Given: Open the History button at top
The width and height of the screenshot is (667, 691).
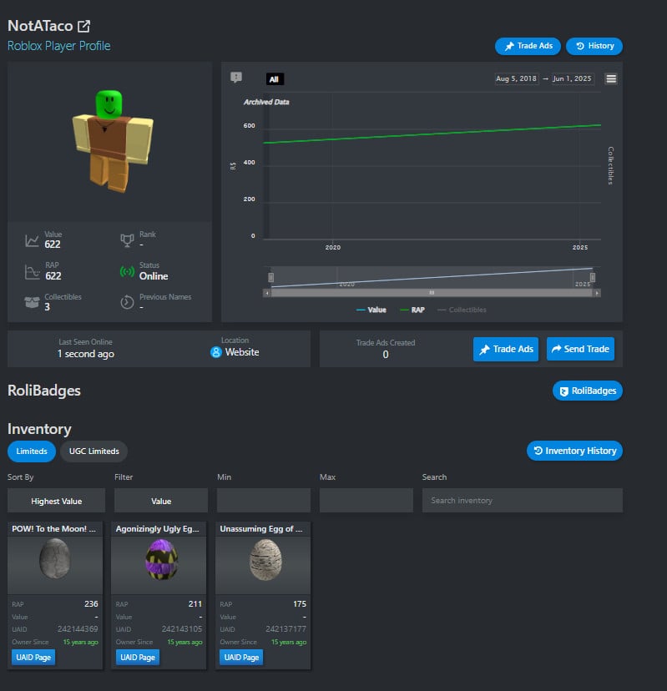Looking at the screenshot, I should pyautogui.click(x=594, y=46).
